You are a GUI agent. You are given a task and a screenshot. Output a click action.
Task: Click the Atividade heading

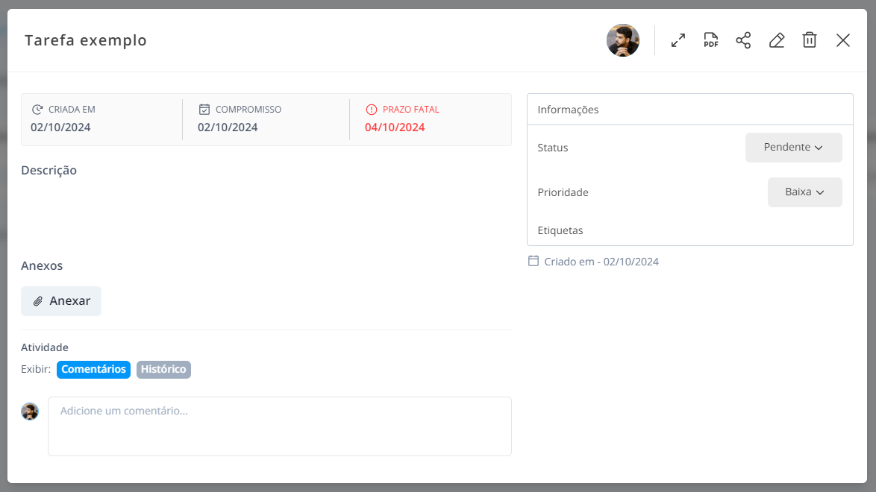[45, 347]
